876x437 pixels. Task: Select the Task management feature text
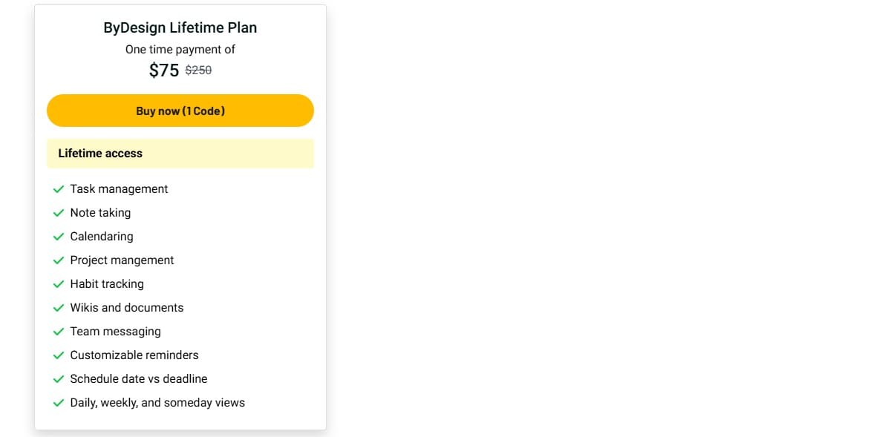coord(119,189)
